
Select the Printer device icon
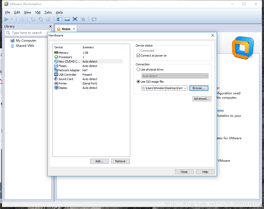coord(56,83)
